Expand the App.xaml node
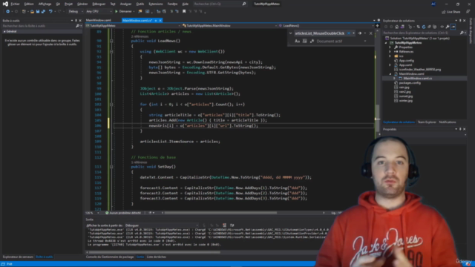Image resolution: width=475 pixels, height=267 pixels. point(390,65)
